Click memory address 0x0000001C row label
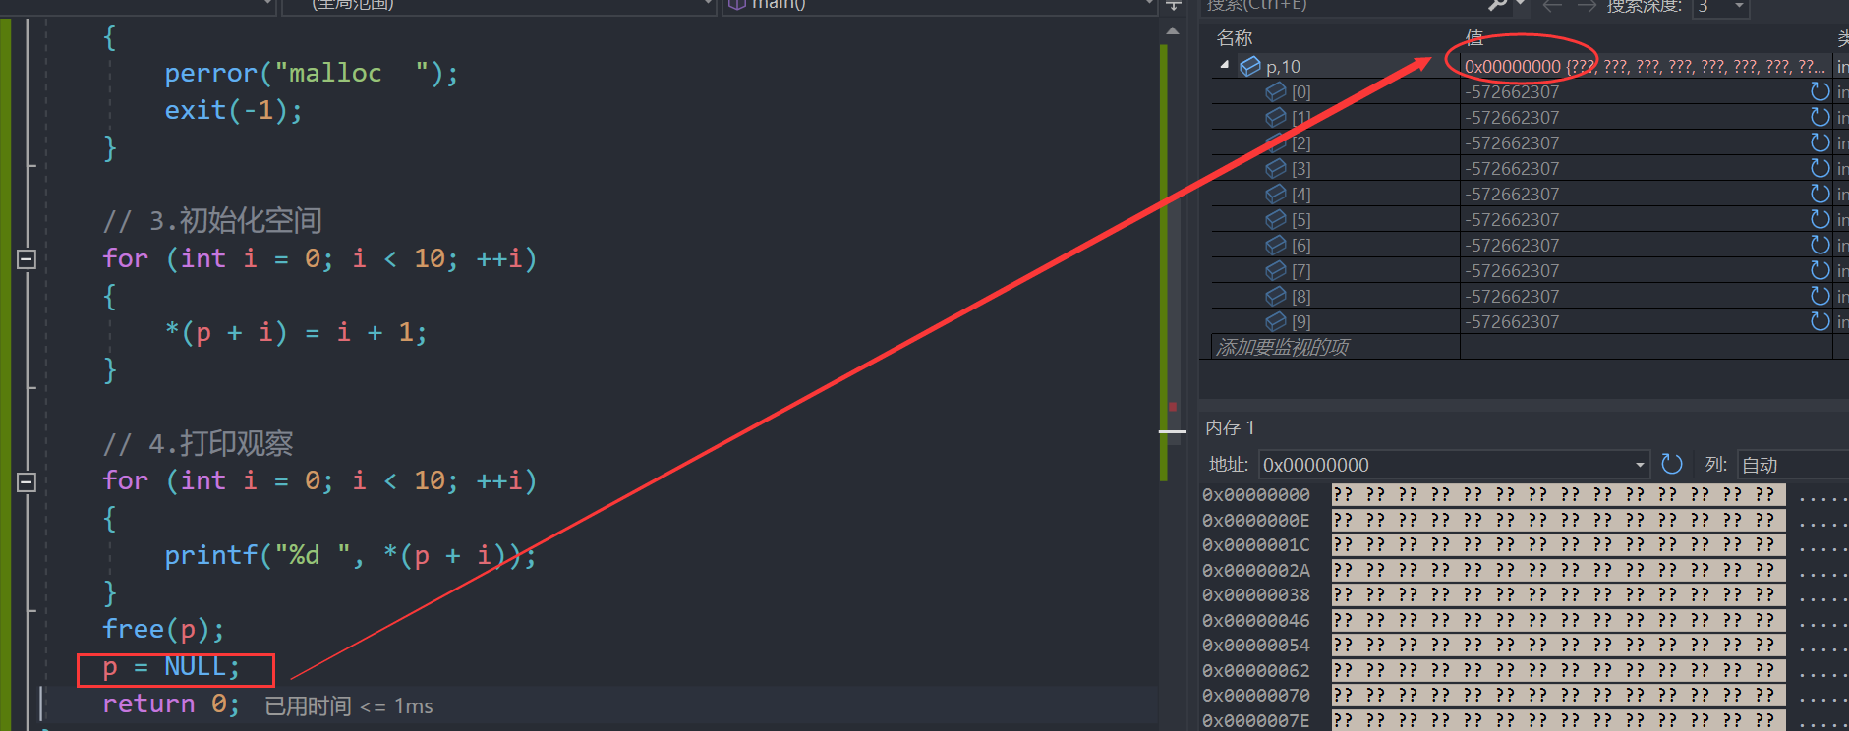1849x731 pixels. point(1256,544)
